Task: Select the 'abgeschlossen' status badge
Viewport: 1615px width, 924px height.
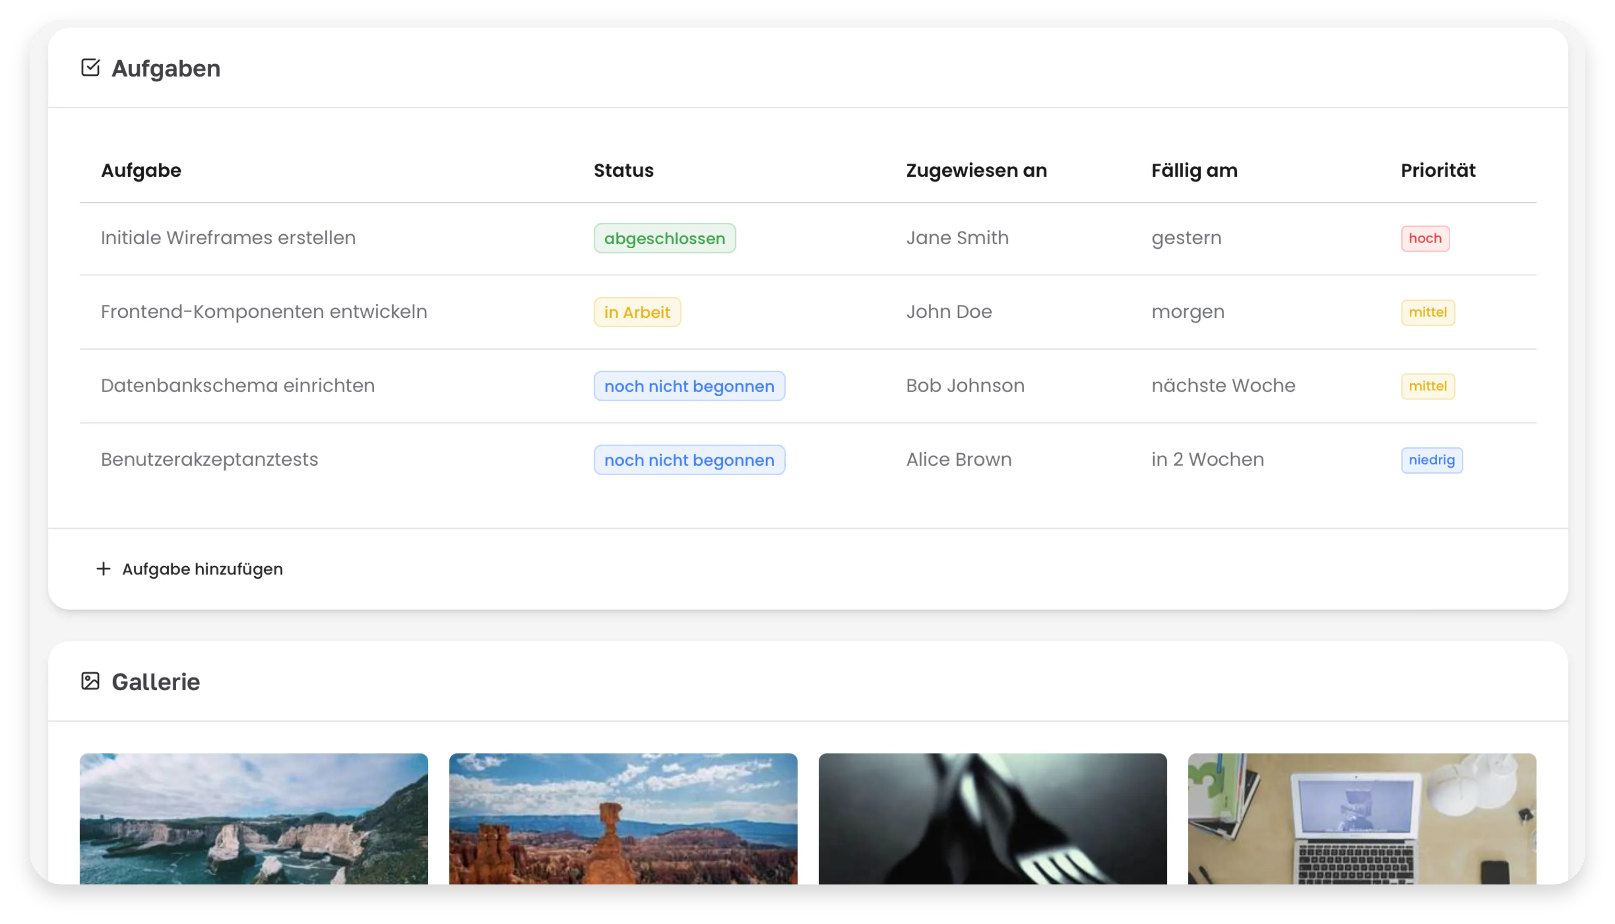Action: (x=664, y=238)
